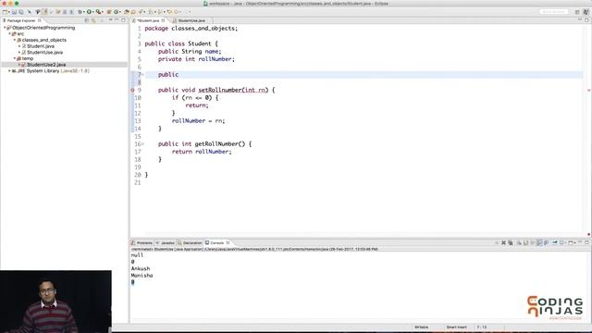Collapse the temp package node
This screenshot has height=333, width=592.
15,58
